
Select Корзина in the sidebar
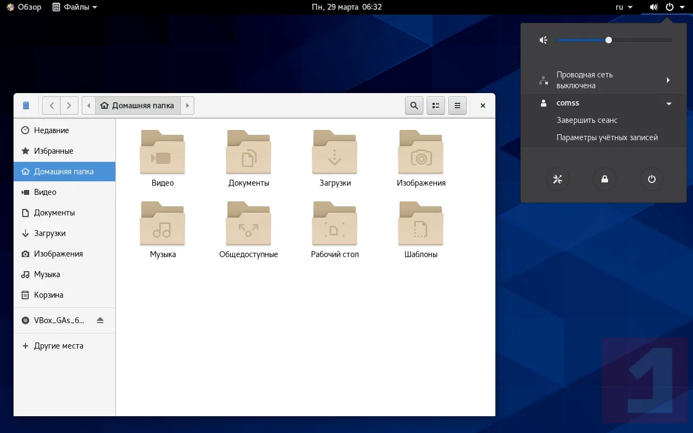[49, 295]
